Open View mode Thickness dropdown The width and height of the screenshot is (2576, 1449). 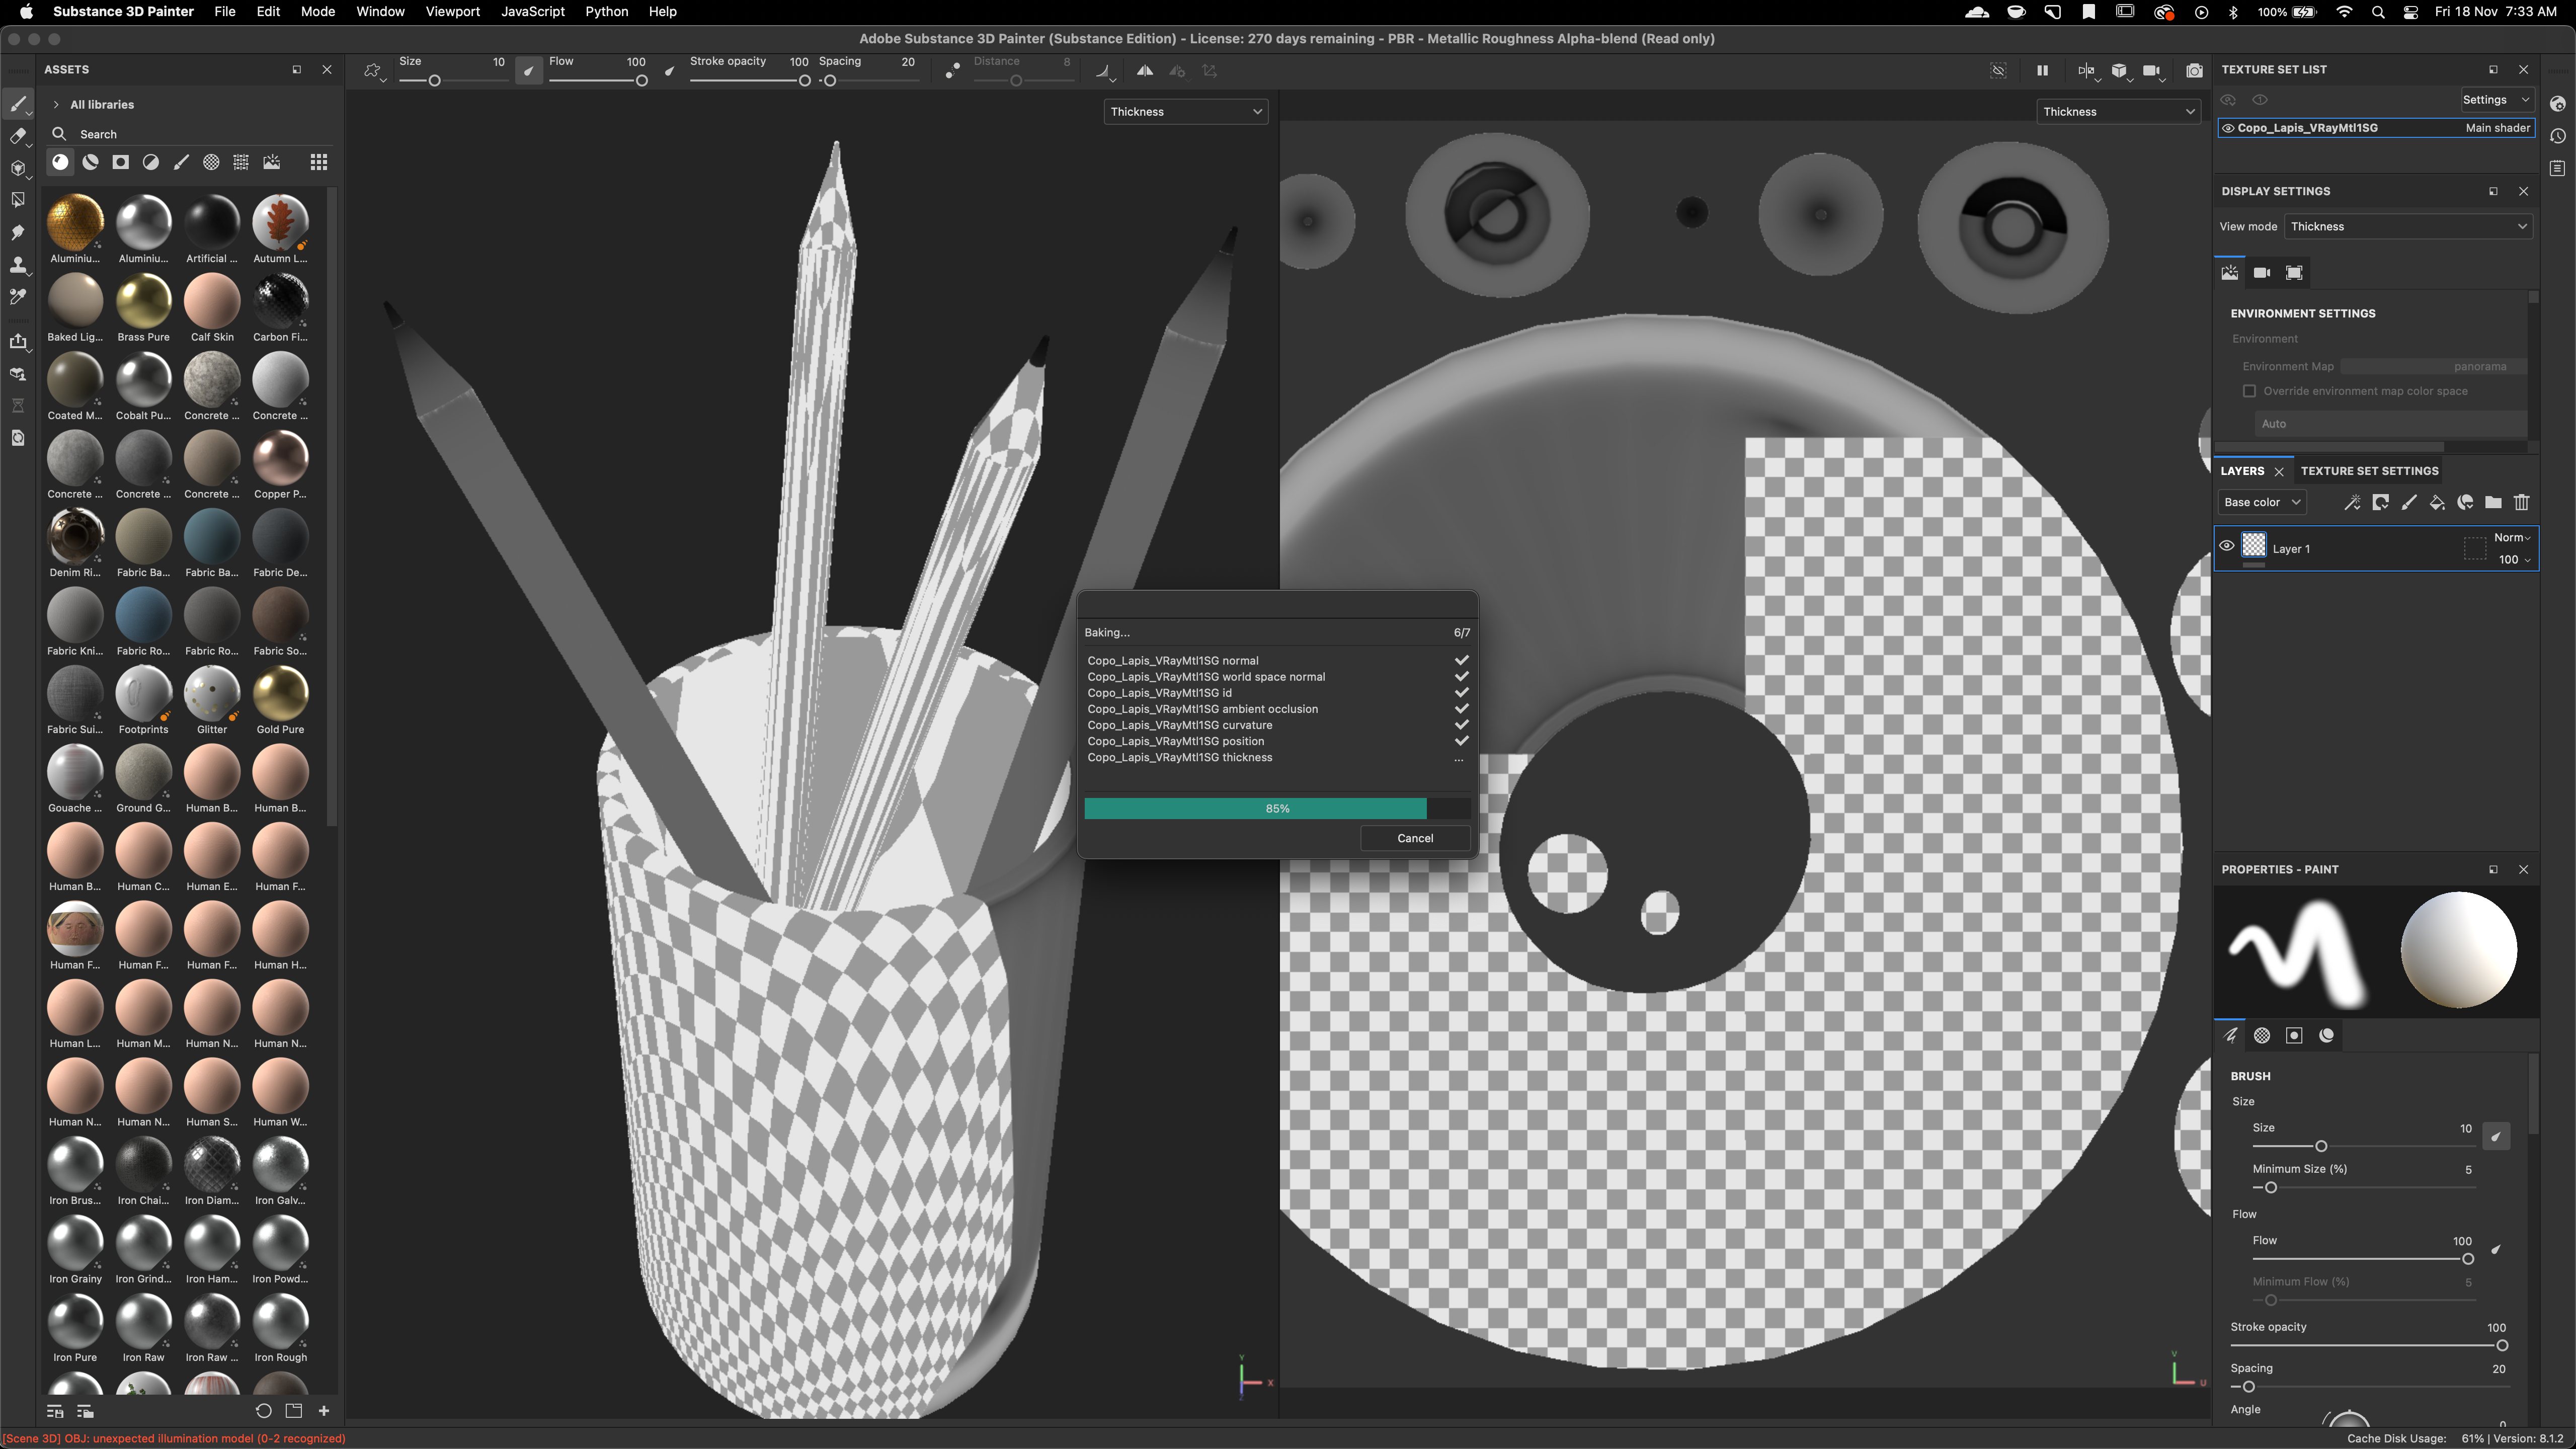tap(2408, 227)
